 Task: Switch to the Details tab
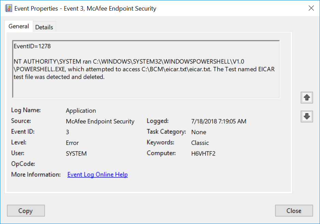44,27
